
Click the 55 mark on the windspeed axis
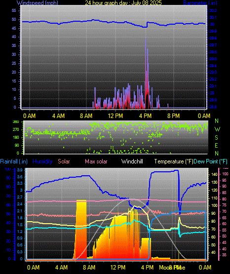(x=14, y=10)
